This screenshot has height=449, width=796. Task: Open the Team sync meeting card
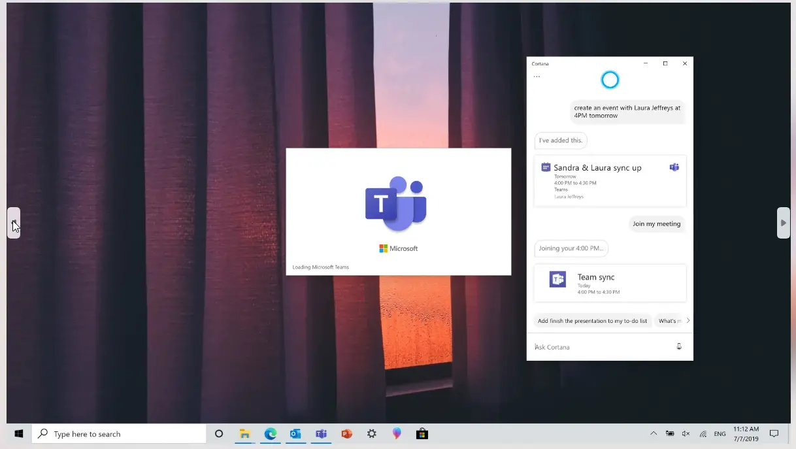(x=610, y=283)
